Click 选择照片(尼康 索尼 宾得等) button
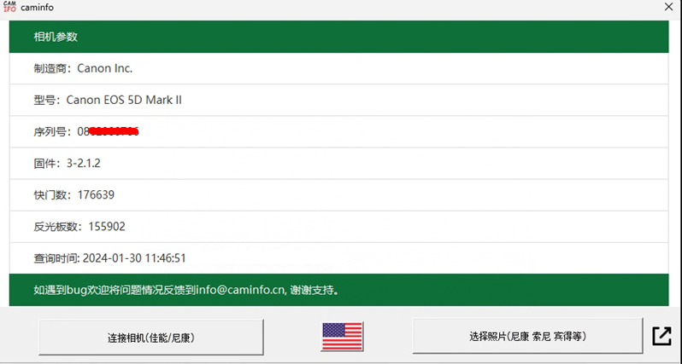682x364 pixels. 527,336
